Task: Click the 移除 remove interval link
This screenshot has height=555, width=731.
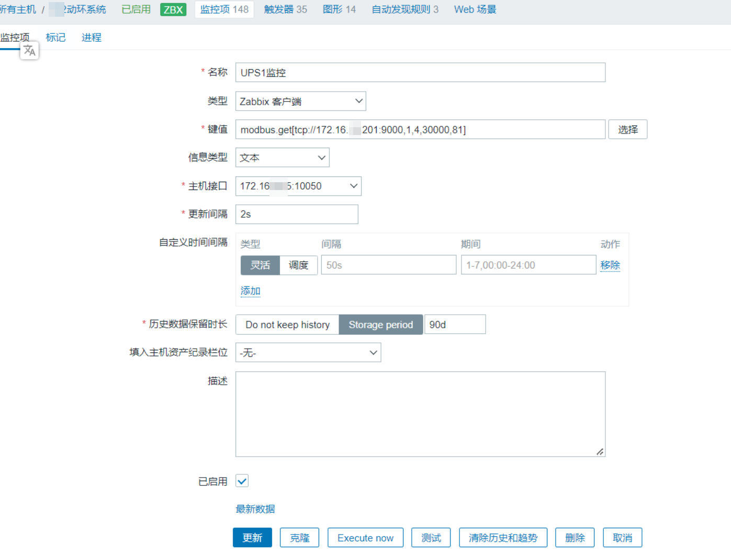Action: 610,265
